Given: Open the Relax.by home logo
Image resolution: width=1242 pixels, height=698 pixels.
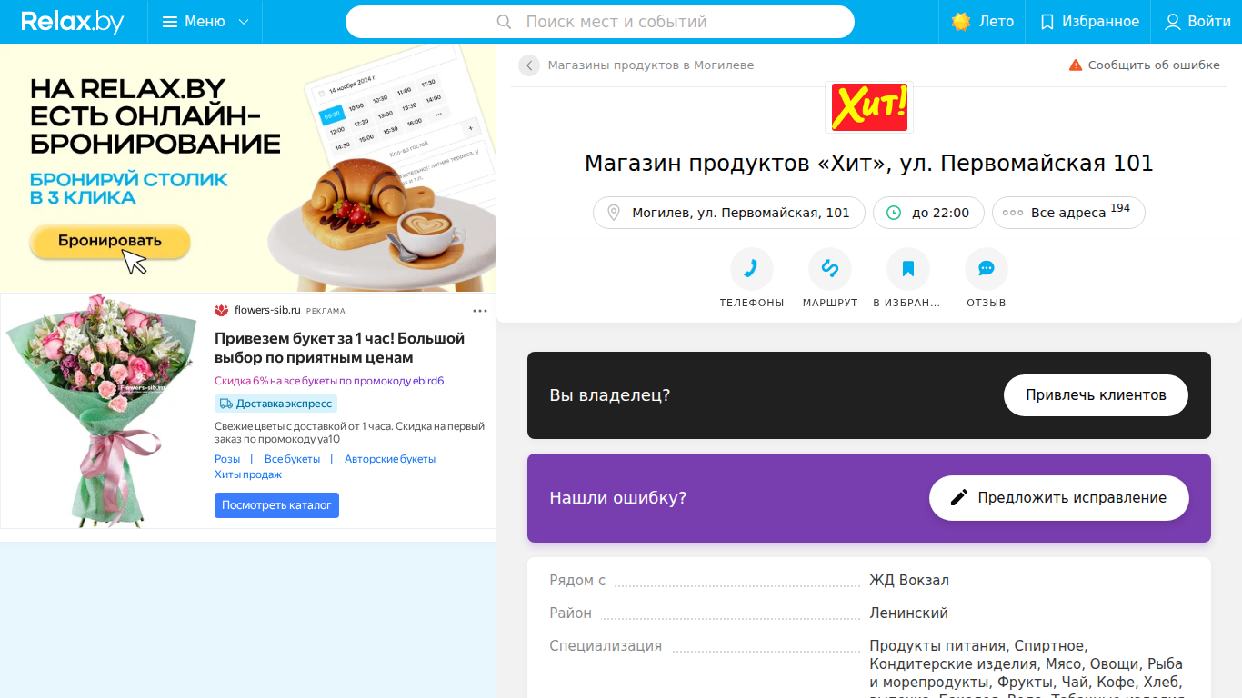Looking at the screenshot, I should click(x=73, y=22).
